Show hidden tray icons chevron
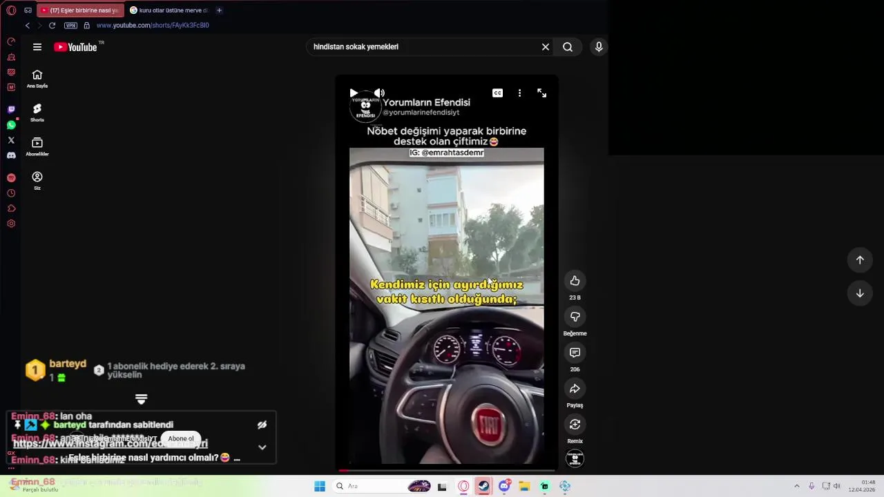Screen dimensions: 884x497 (796, 486)
